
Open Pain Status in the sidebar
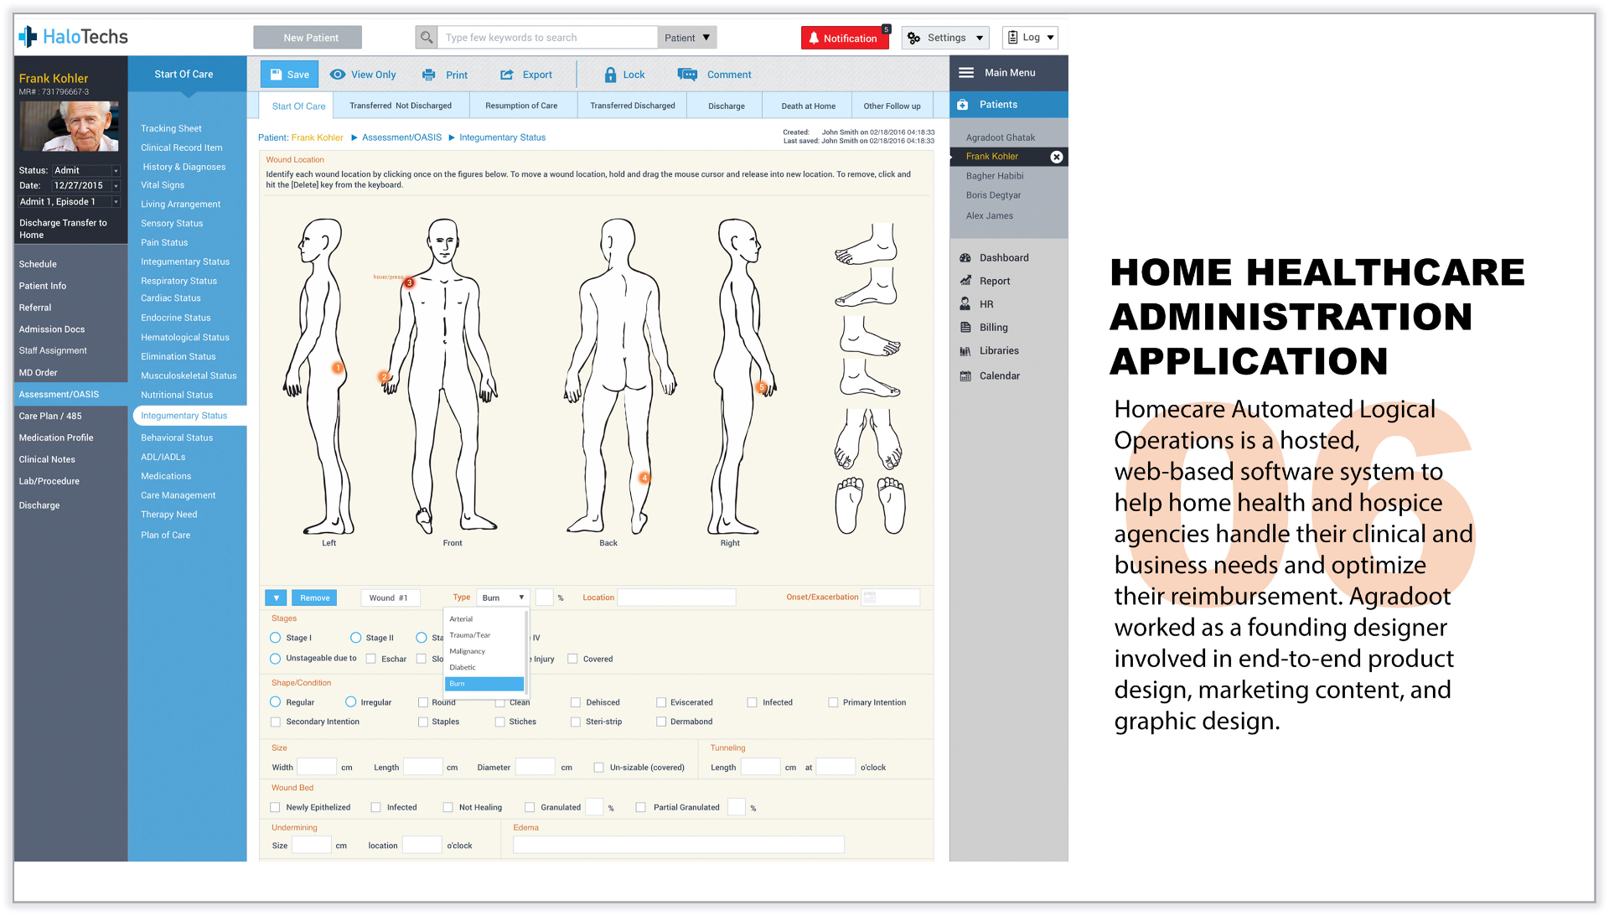[164, 243]
